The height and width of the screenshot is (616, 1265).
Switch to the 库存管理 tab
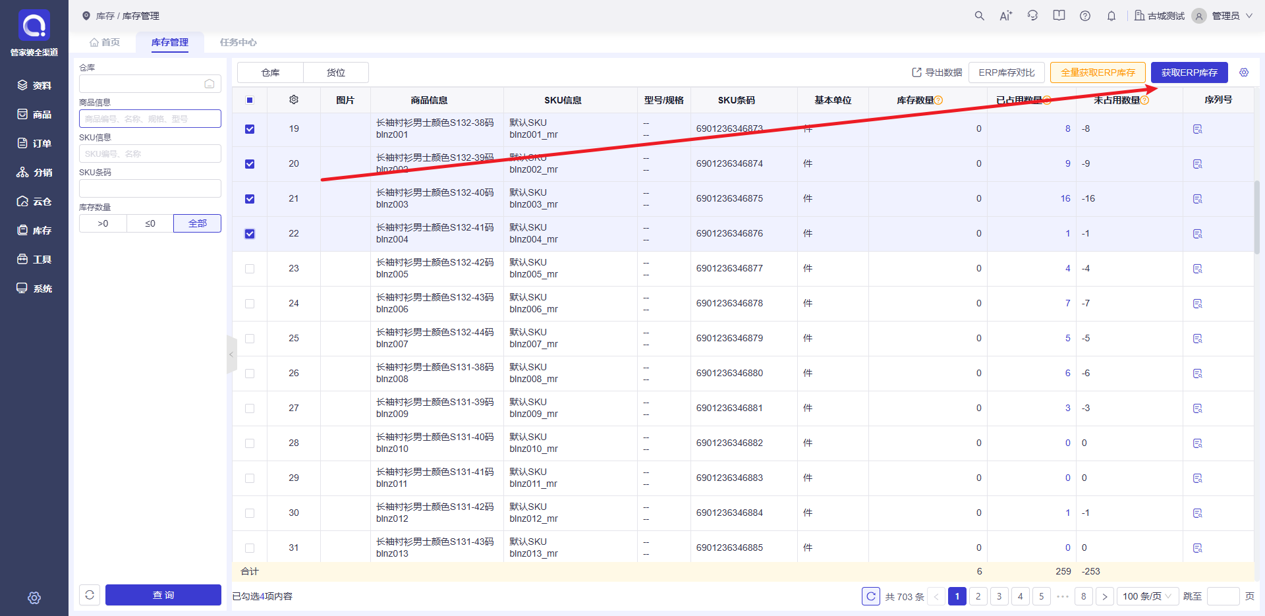[x=170, y=42]
